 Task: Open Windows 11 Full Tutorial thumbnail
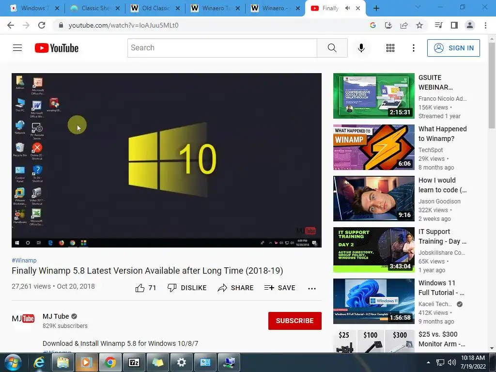click(x=373, y=301)
